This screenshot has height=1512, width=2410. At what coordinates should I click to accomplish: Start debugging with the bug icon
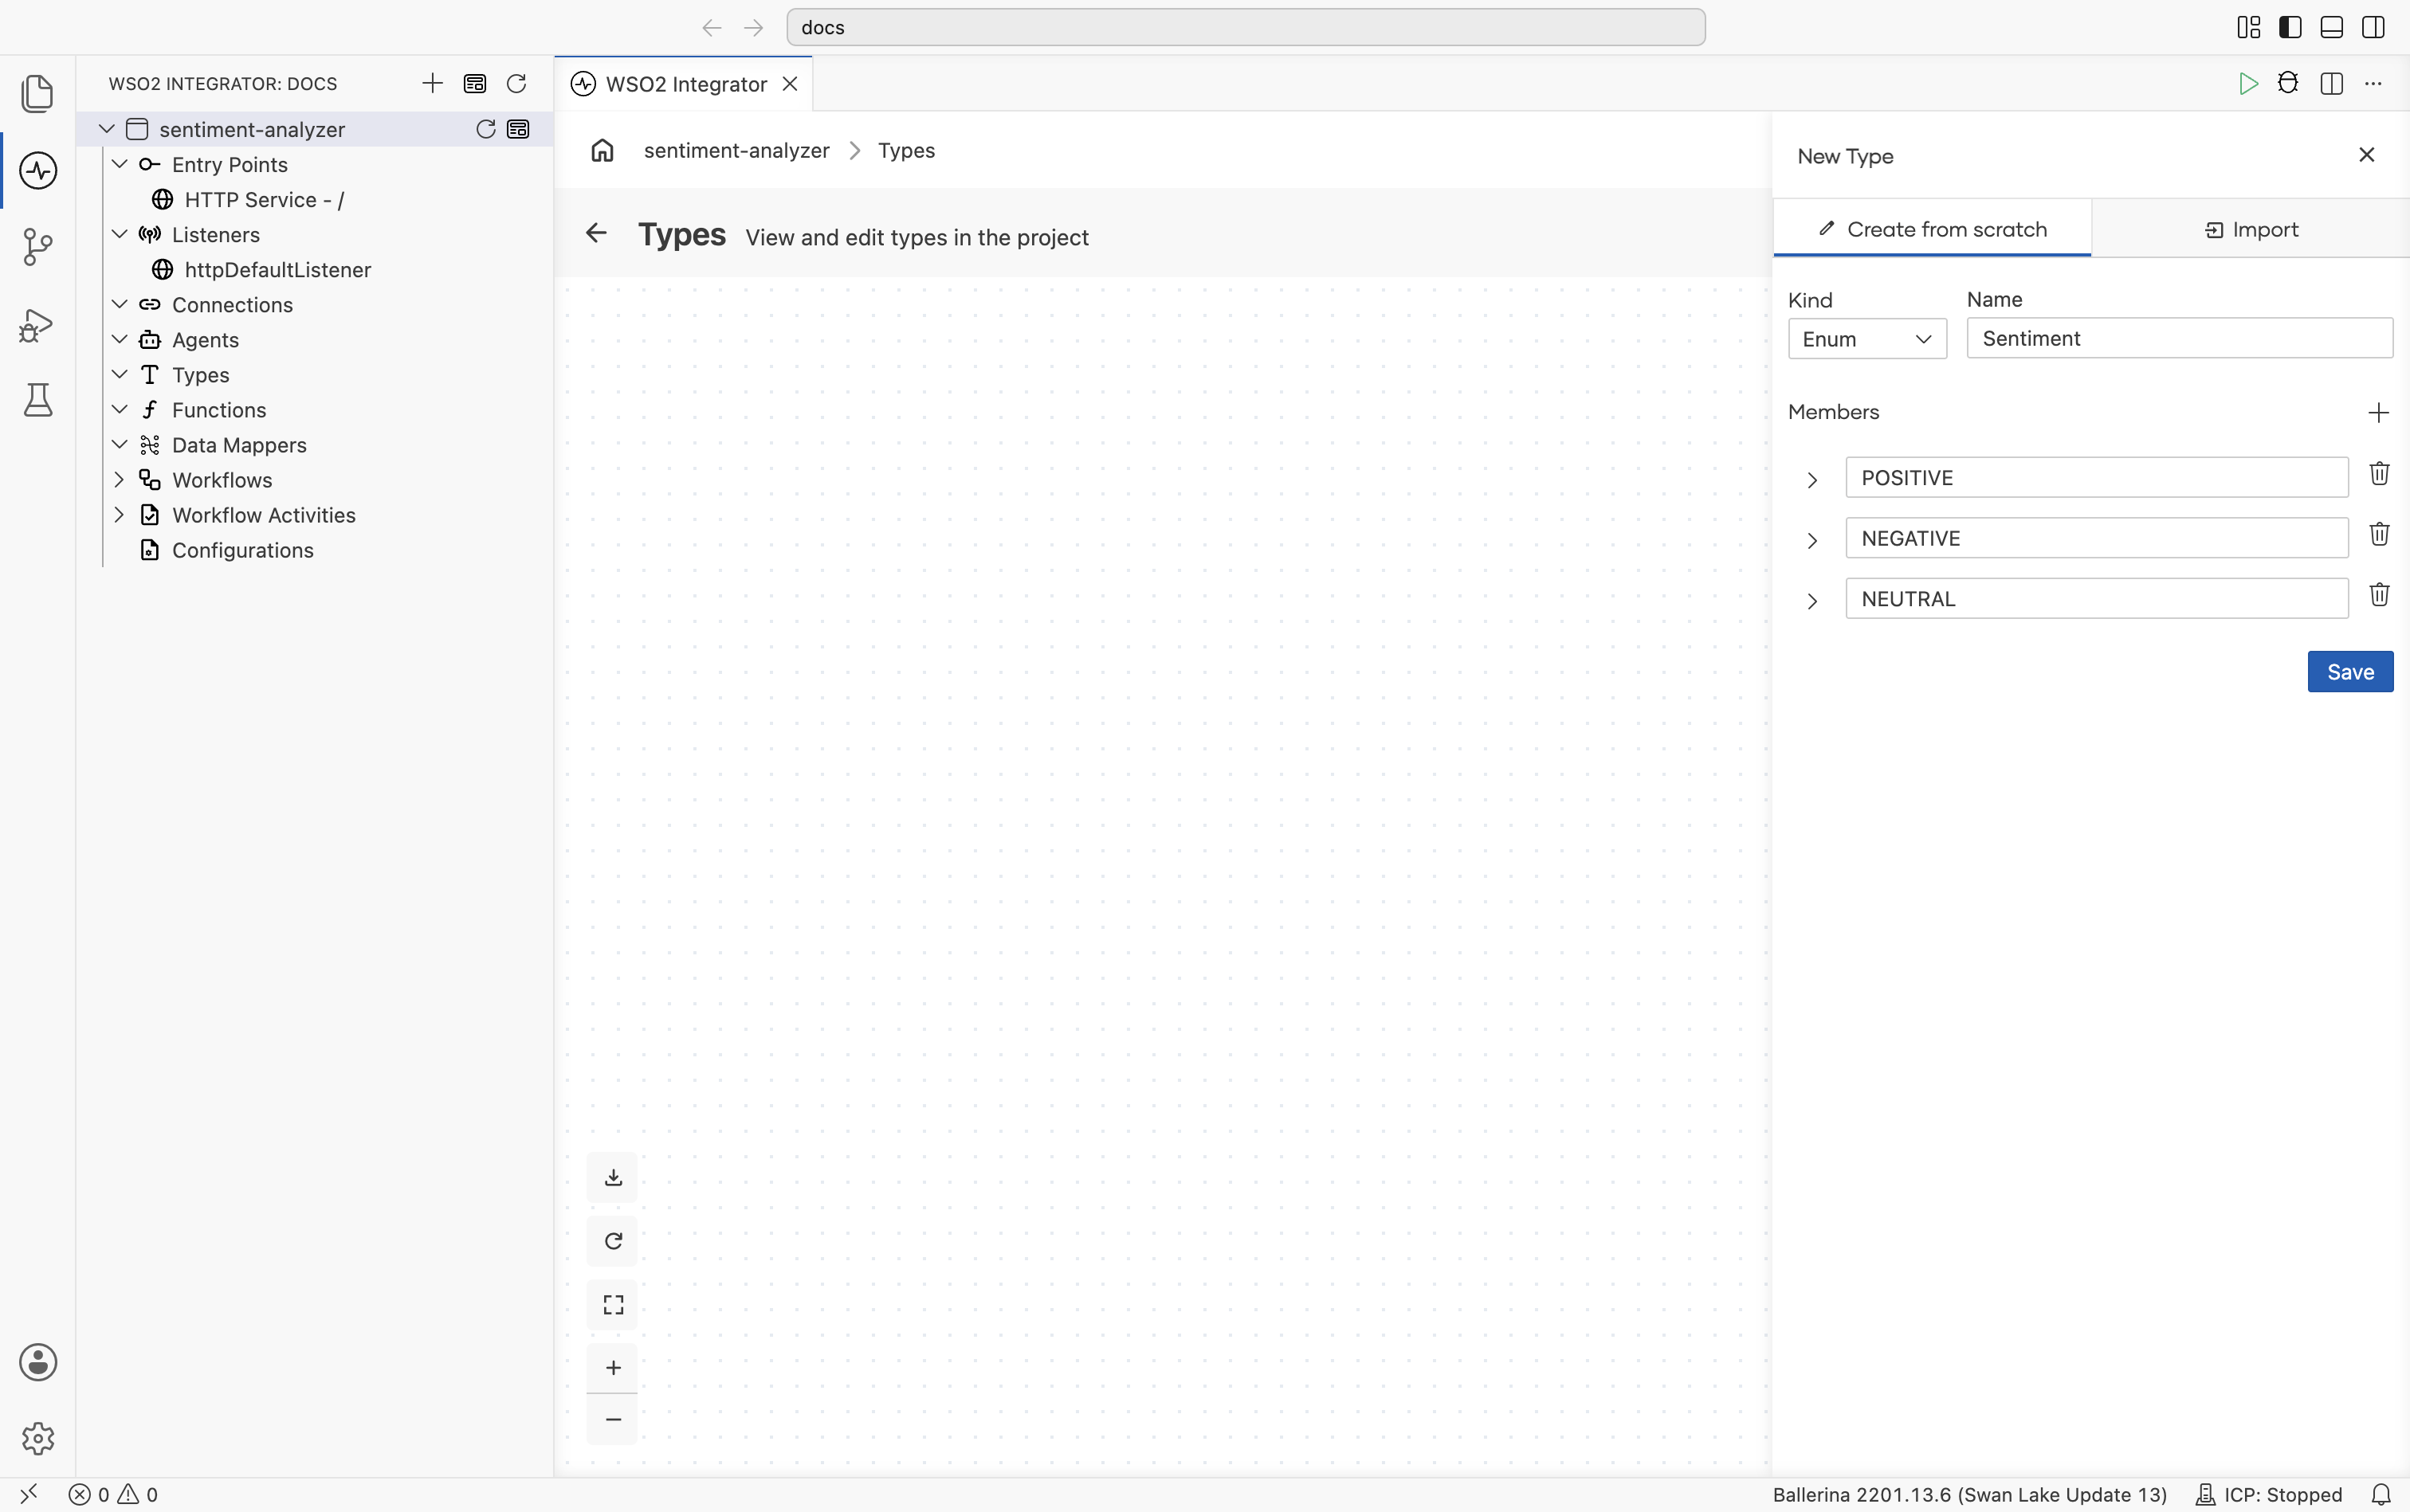2288,83
